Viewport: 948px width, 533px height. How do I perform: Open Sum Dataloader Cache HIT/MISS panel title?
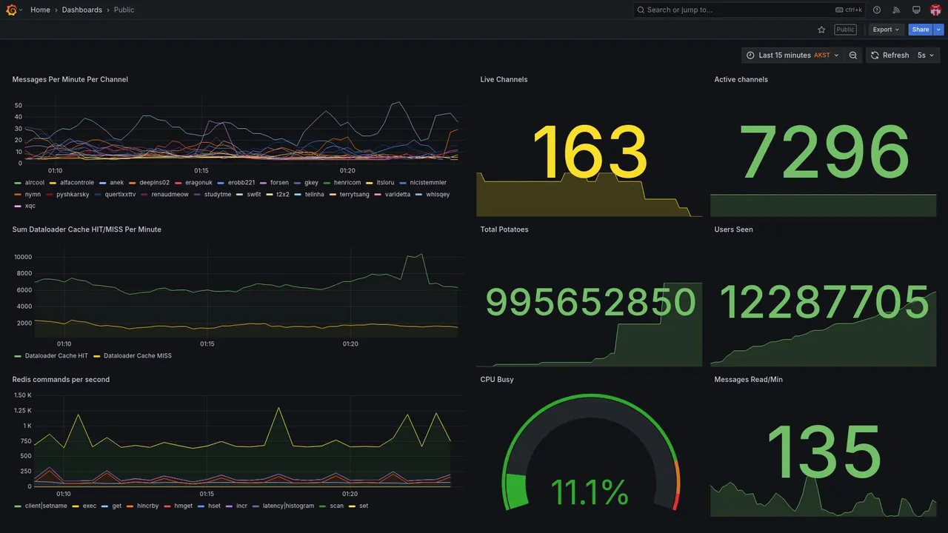coord(87,229)
